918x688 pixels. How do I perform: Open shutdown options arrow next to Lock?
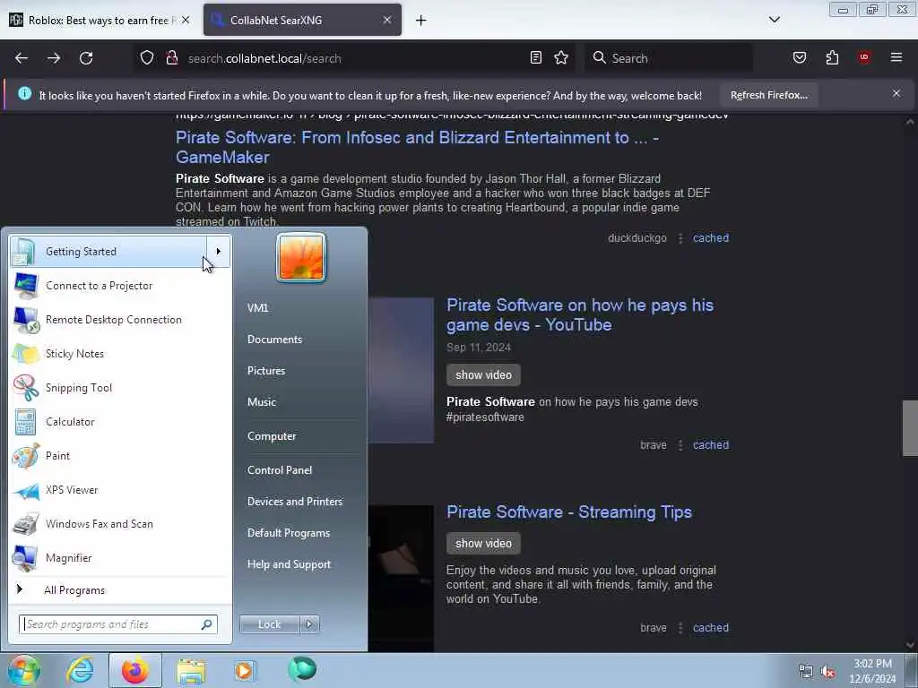[309, 624]
